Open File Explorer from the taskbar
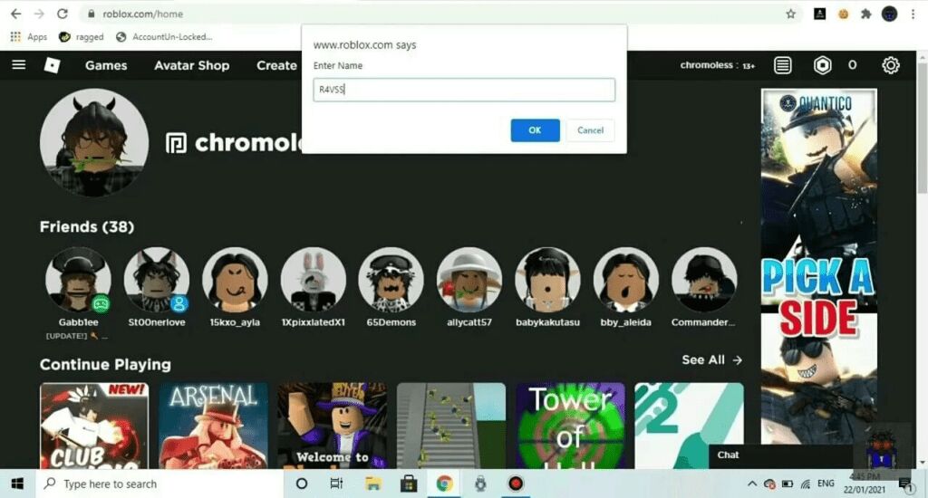The width and height of the screenshot is (928, 498). tap(372, 484)
